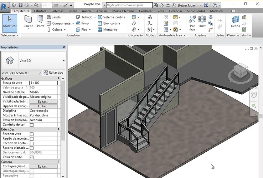
Task: Click Editar for Configurações de renderização
Action: coord(43,166)
